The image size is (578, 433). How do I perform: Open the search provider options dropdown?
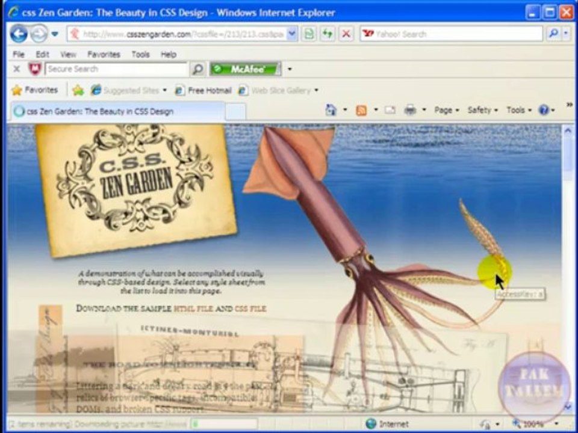point(566,34)
